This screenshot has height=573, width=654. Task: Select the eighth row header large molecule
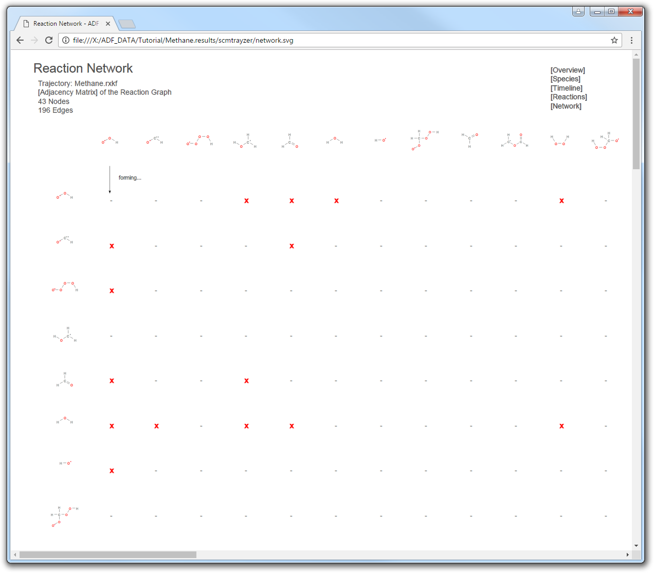65,516
